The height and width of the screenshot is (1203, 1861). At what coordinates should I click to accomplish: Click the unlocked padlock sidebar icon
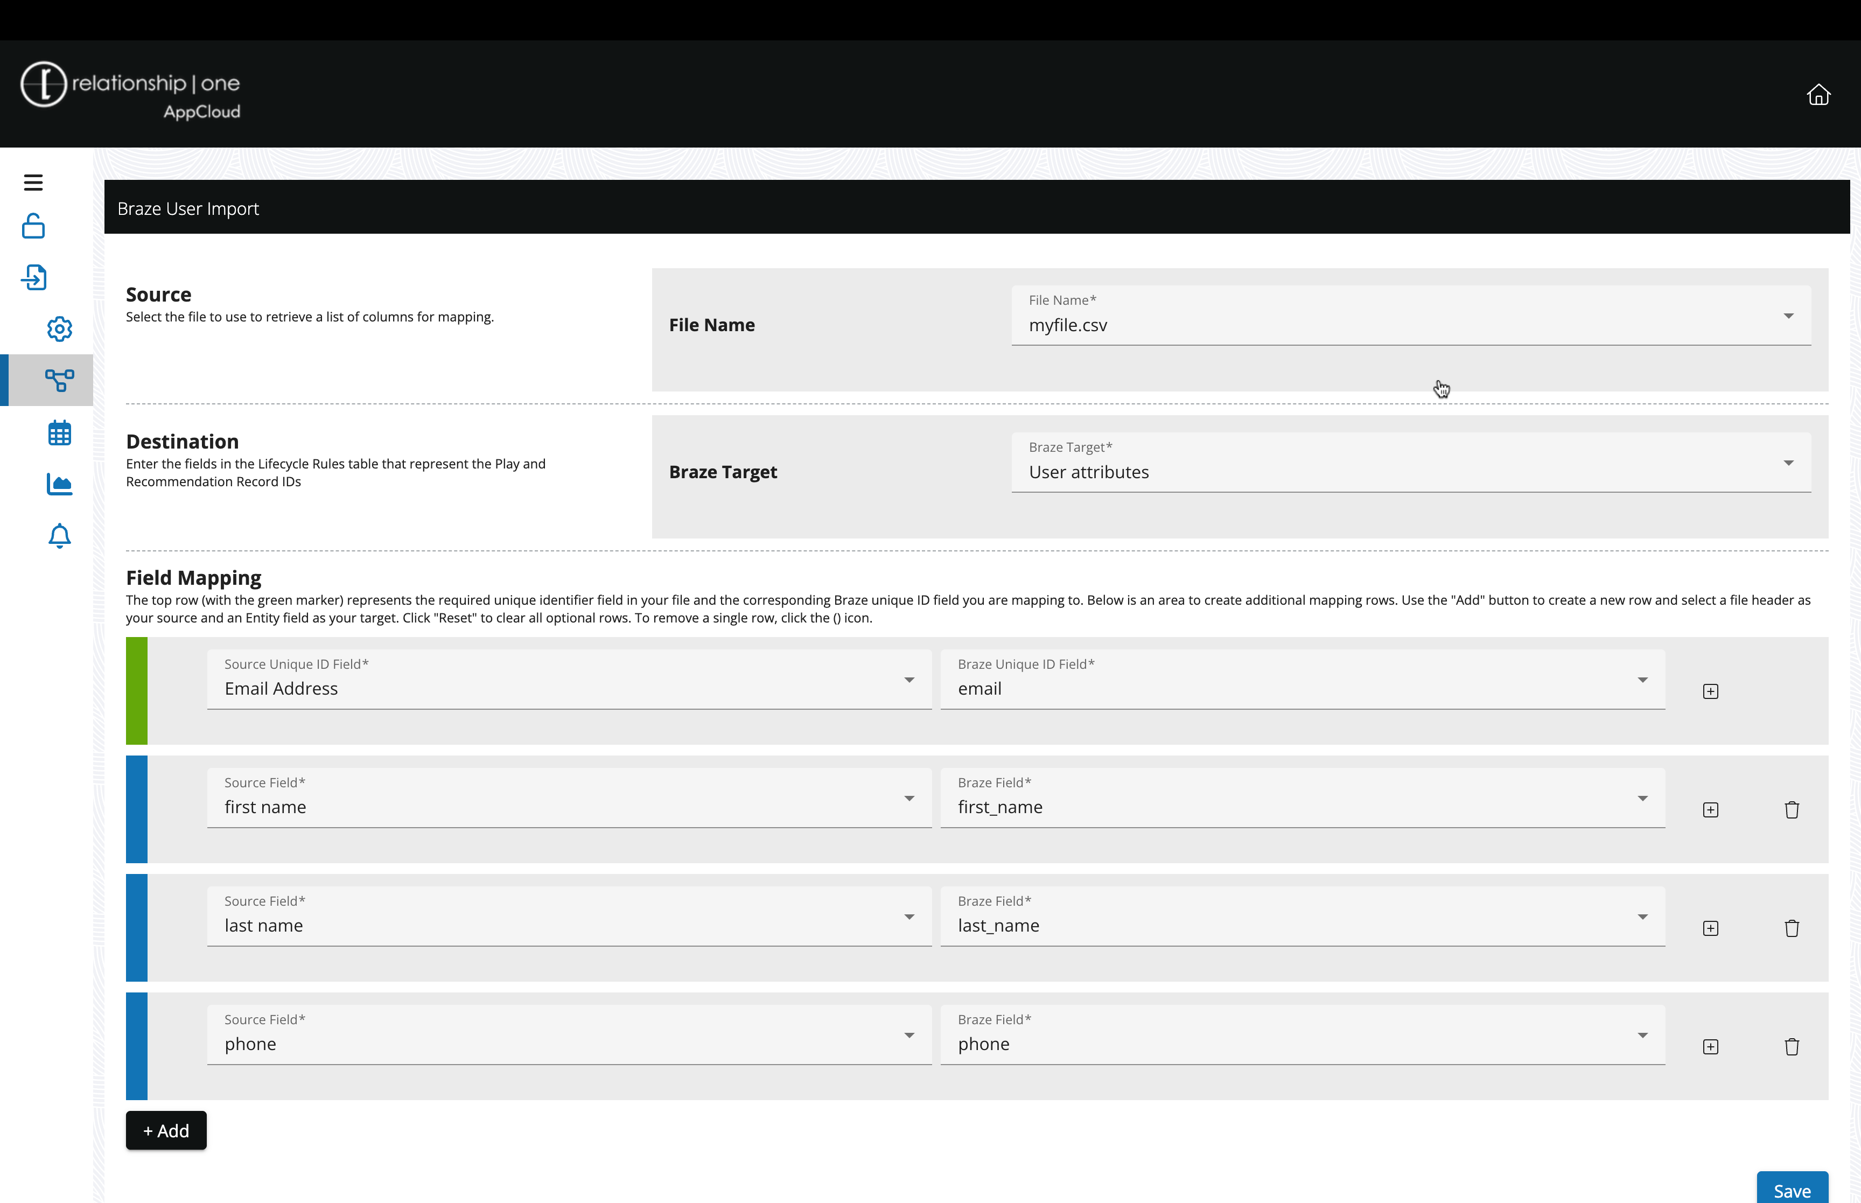click(x=33, y=227)
